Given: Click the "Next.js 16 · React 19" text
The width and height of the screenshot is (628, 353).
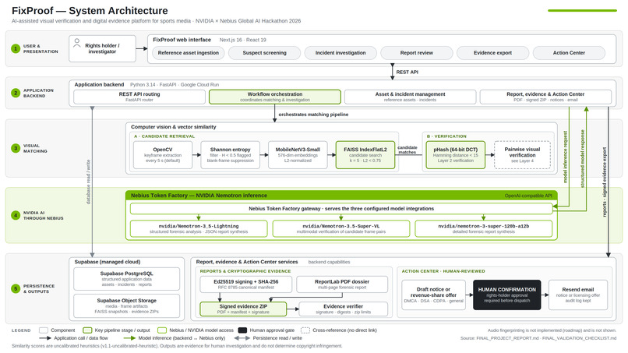Looking at the screenshot, I should pos(243,40).
